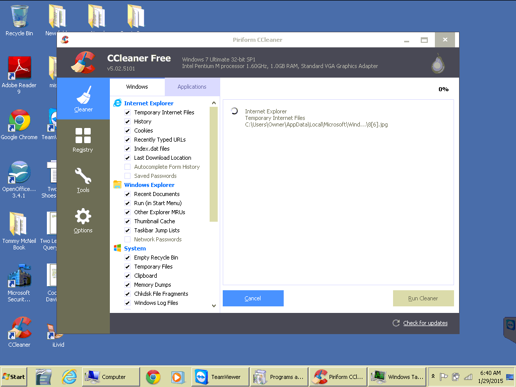516x387 pixels.
Task: Click Action Center flag tray icon
Action: click(x=444, y=377)
